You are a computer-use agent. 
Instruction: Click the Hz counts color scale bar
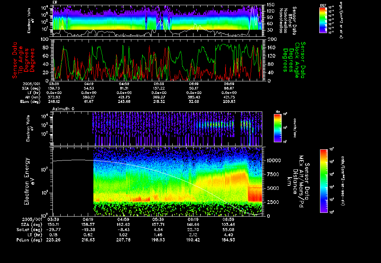tap(278, 128)
